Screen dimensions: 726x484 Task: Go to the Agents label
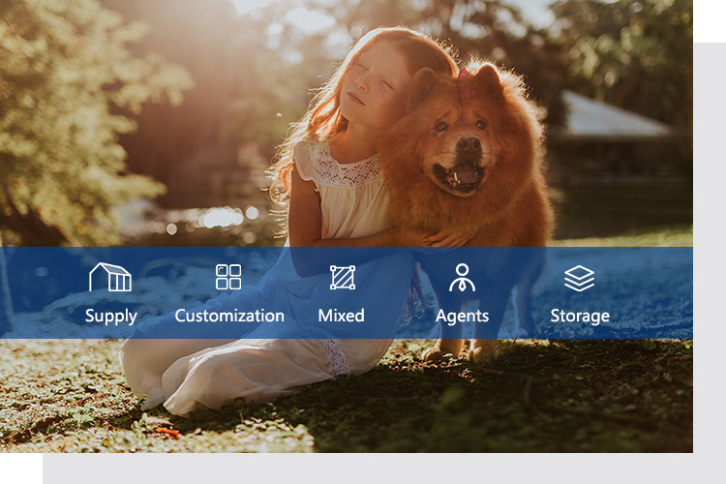tap(462, 317)
